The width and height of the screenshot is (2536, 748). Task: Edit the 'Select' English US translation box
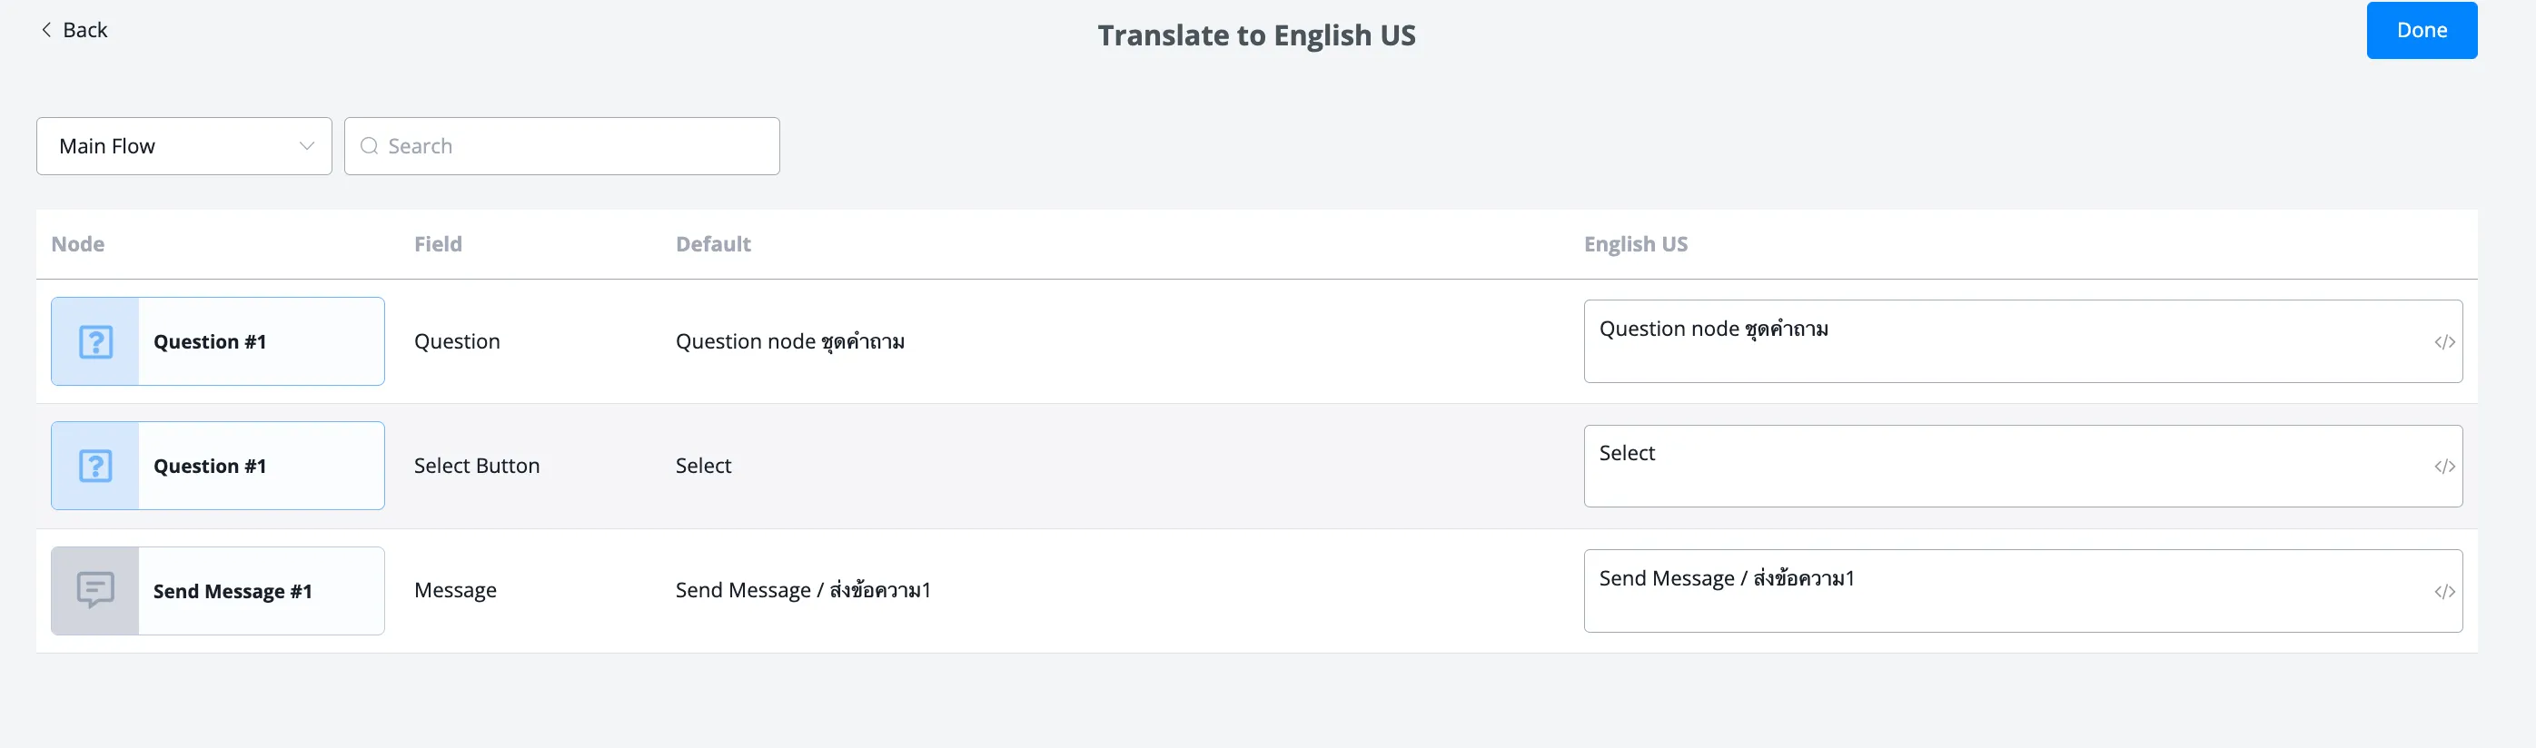[2023, 467]
